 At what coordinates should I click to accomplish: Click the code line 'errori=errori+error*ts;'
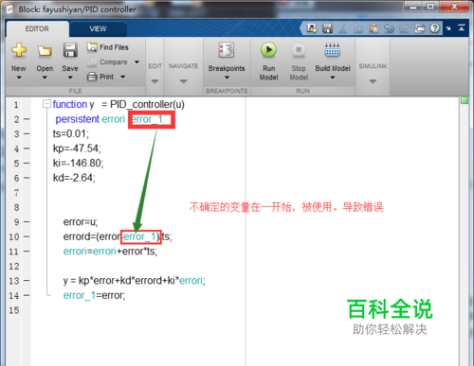click(110, 252)
